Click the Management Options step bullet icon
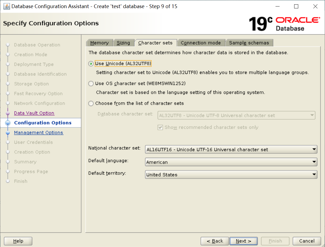The image size is (325, 247). click(8, 133)
